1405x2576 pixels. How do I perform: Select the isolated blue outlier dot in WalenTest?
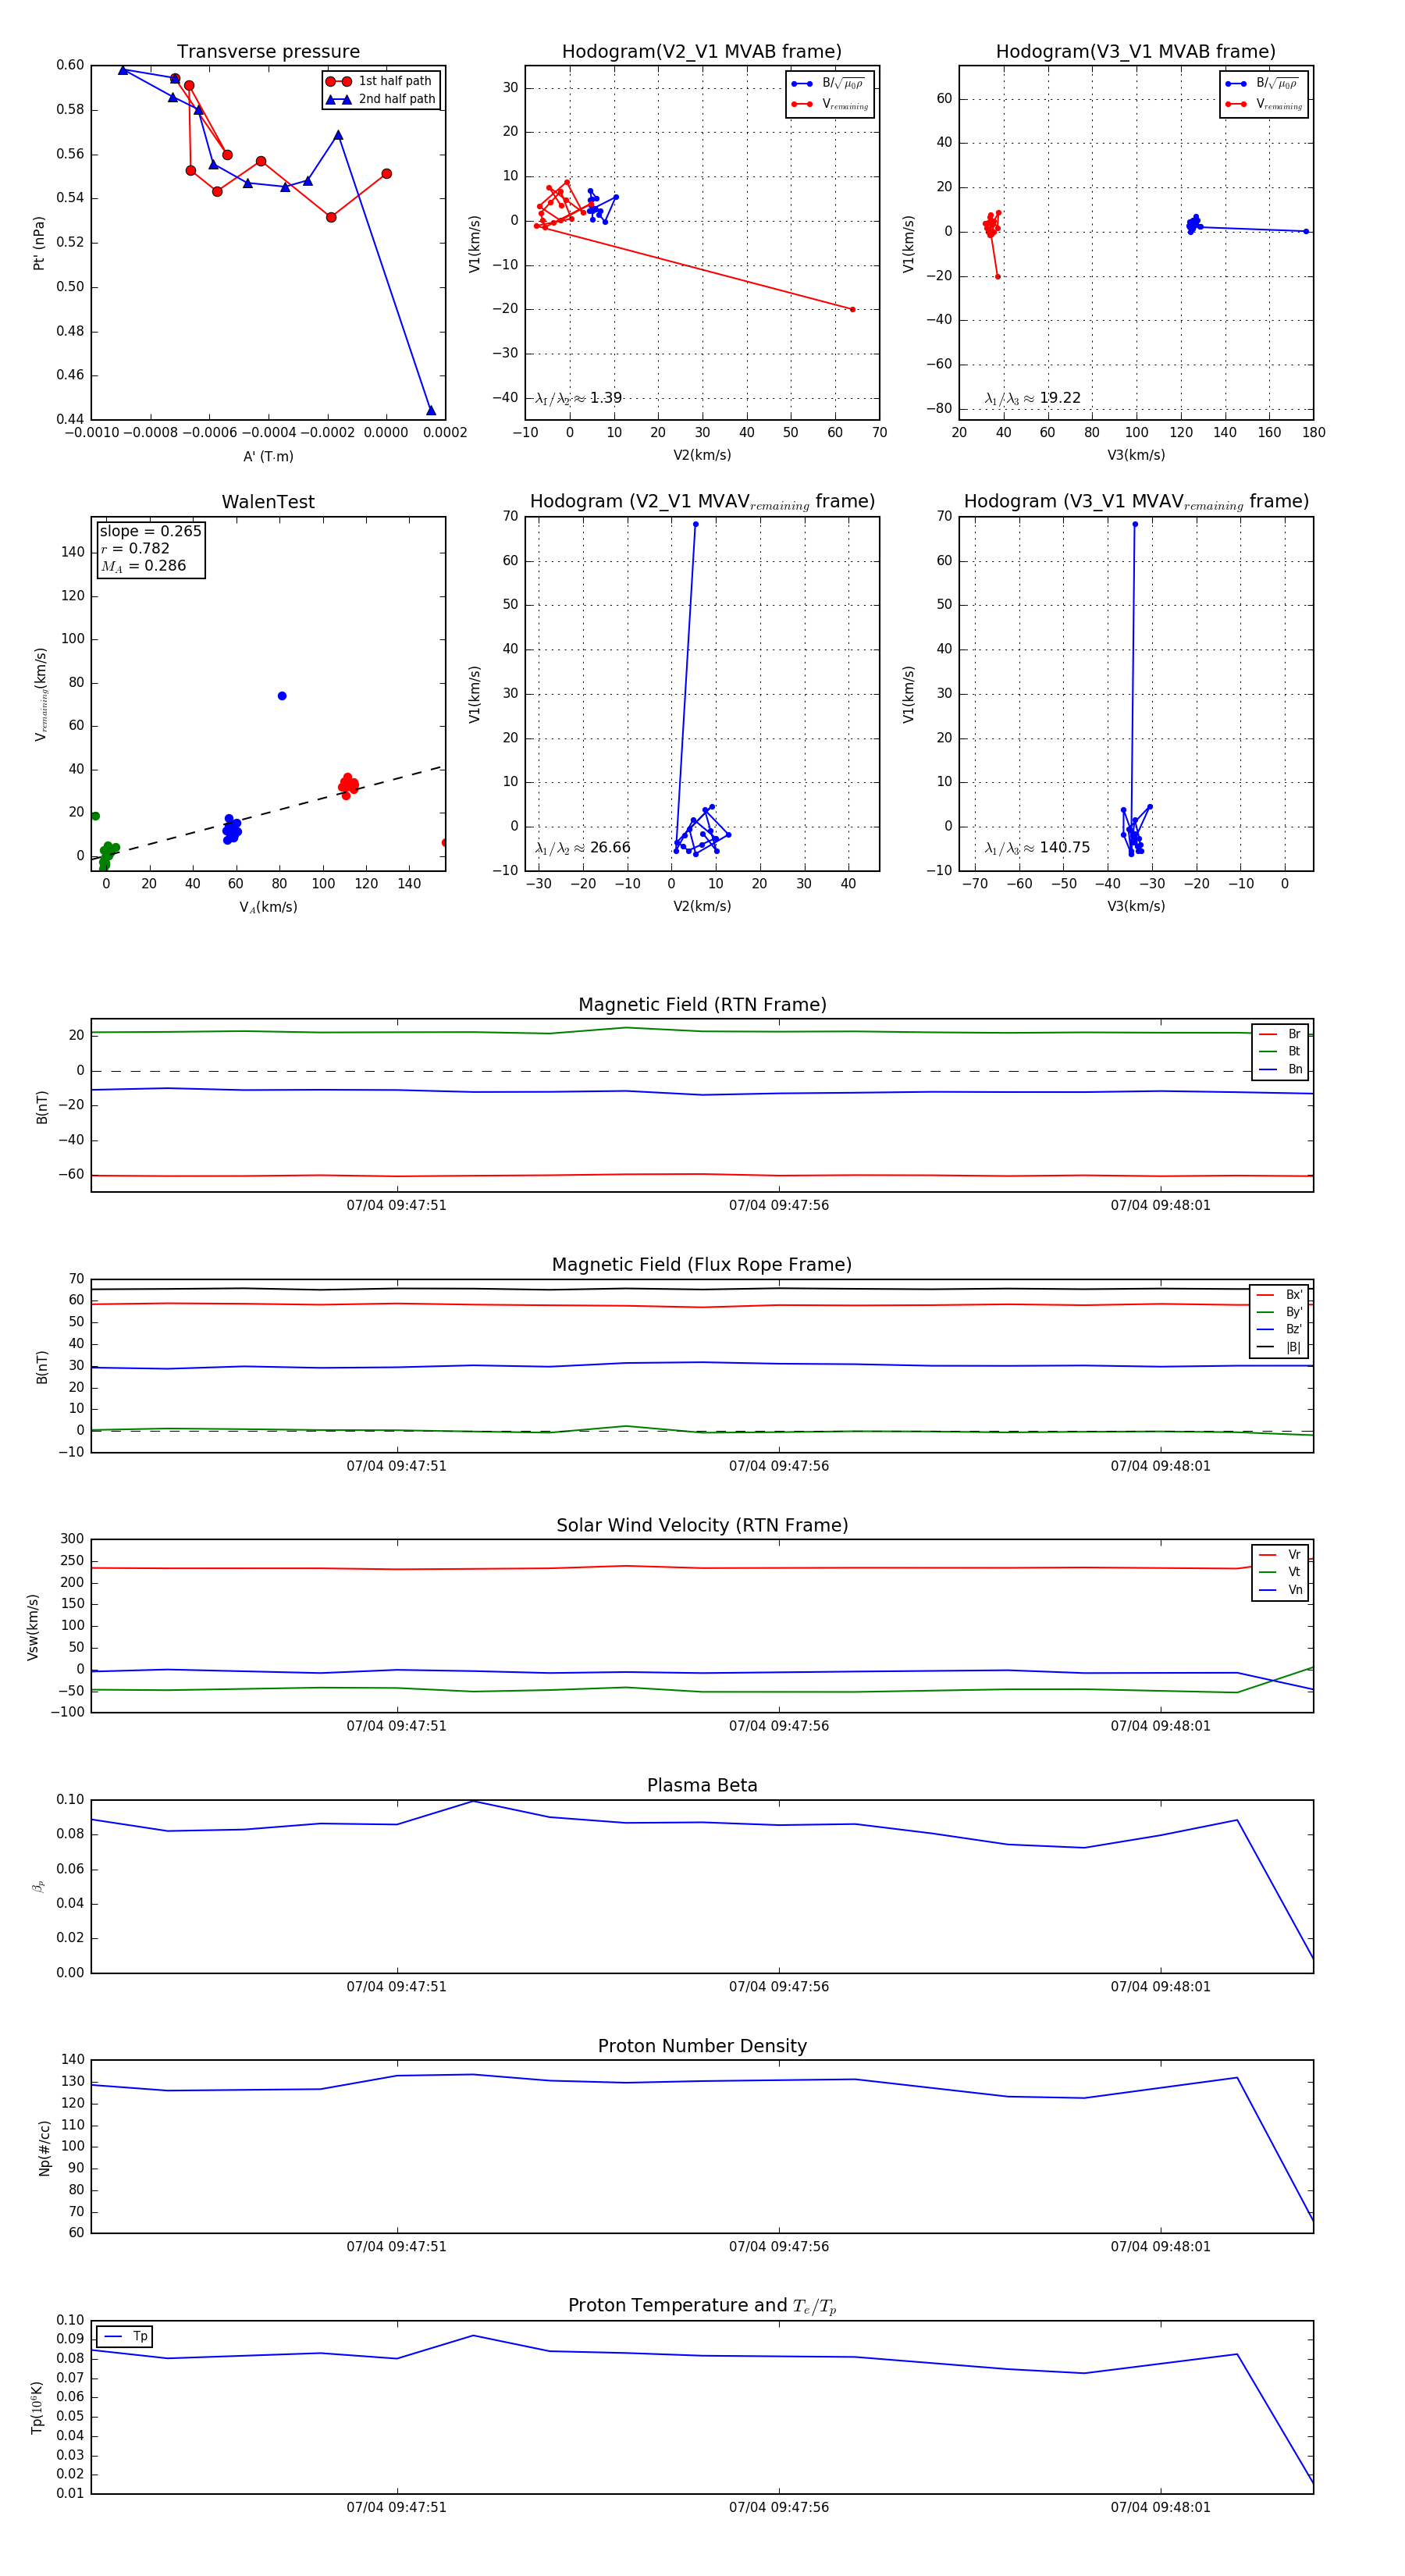[x=282, y=696]
